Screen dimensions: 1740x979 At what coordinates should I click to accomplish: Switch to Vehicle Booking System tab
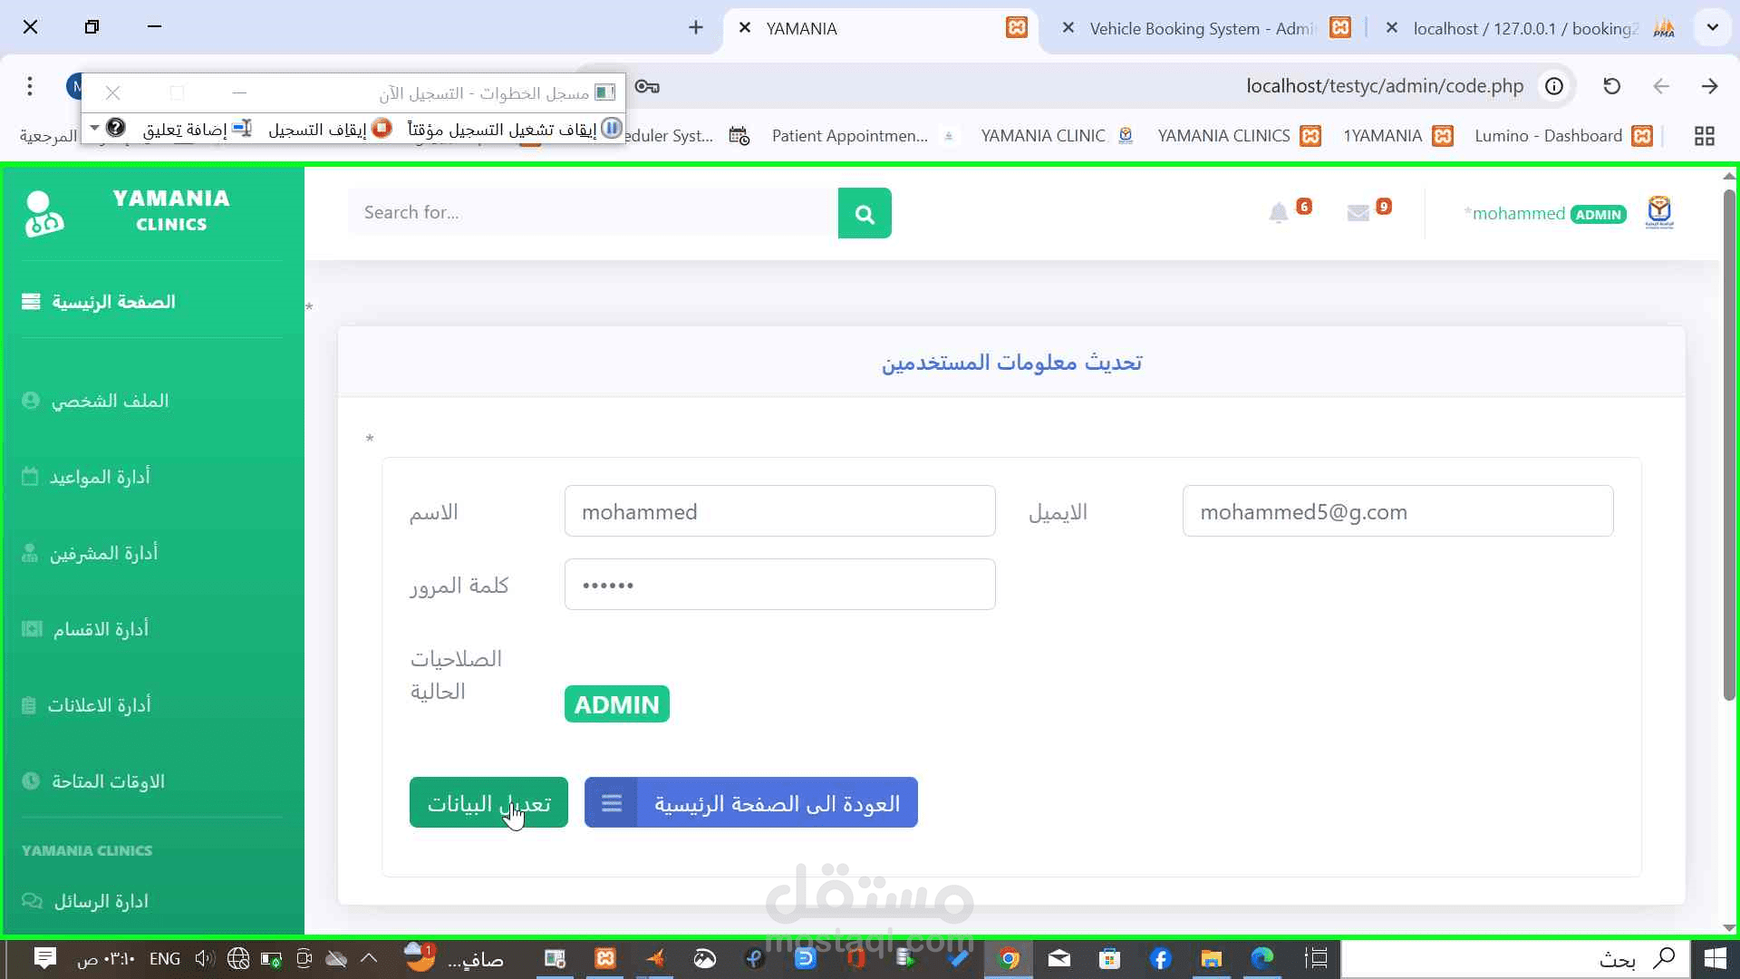point(1201,28)
